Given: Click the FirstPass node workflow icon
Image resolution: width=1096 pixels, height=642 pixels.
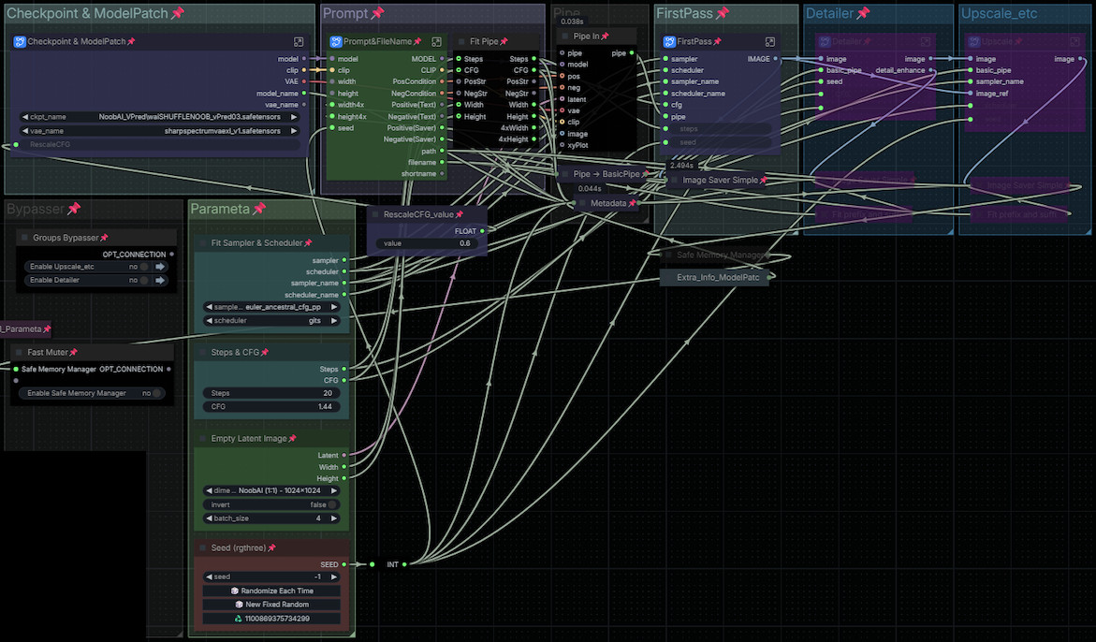Looking at the screenshot, I should [x=669, y=42].
